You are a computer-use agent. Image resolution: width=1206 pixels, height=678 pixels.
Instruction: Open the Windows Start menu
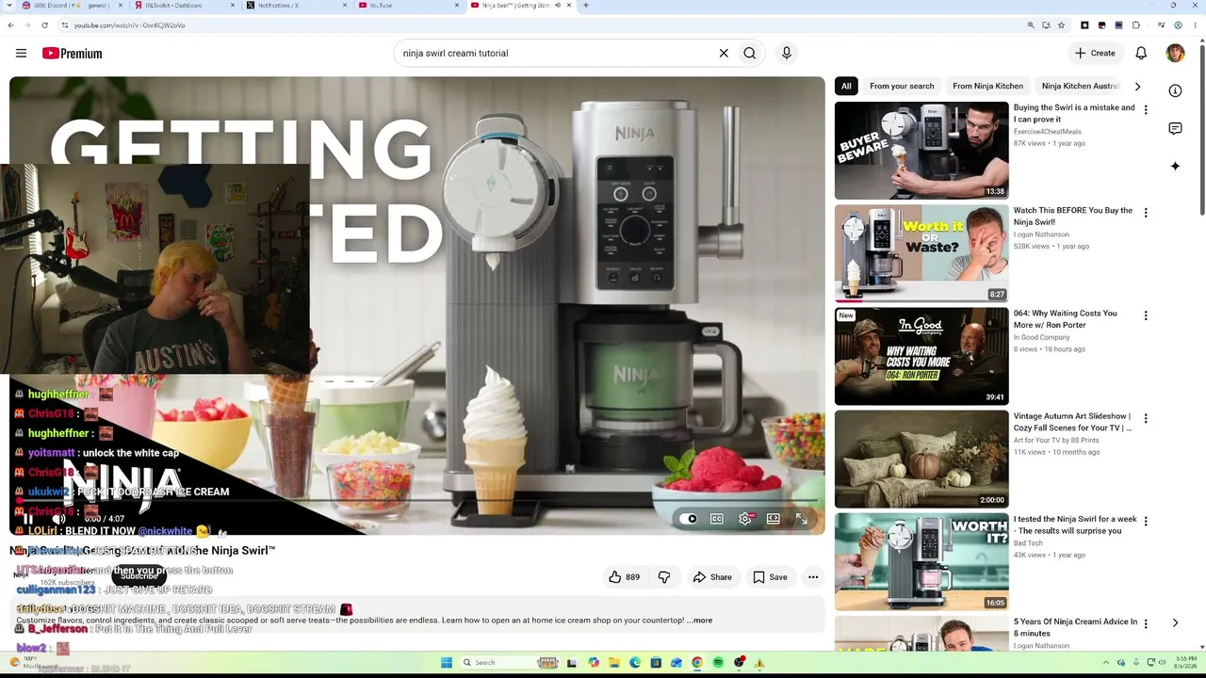point(447,663)
